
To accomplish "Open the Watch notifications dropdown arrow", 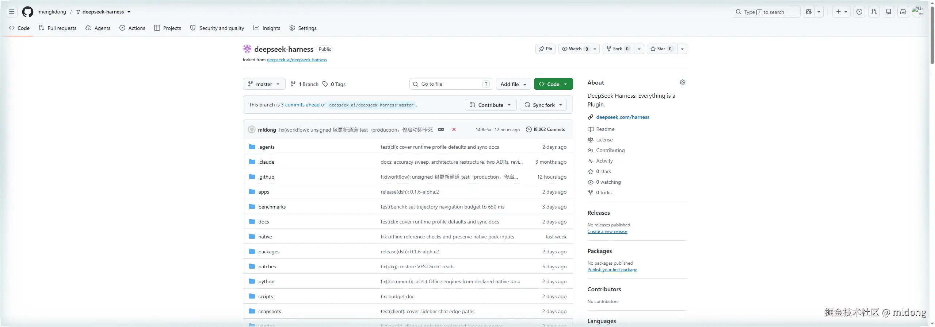I will 595,49.
